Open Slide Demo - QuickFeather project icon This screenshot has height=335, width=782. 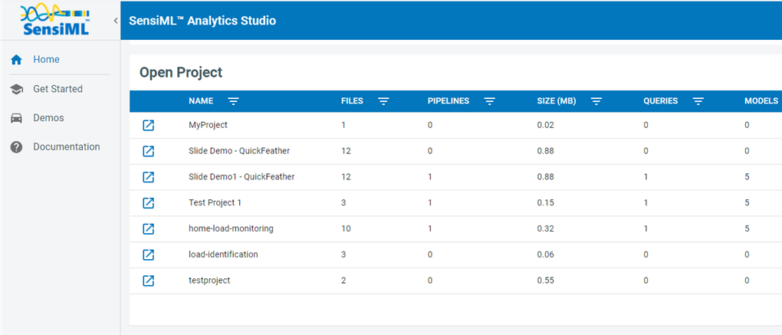[148, 151]
